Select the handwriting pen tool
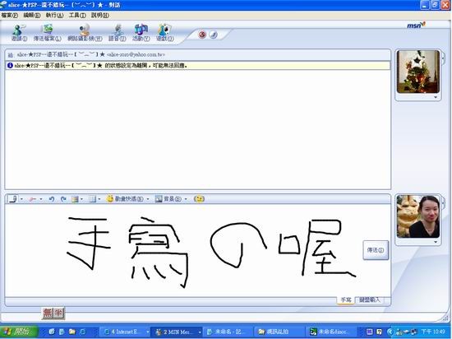452x339 pixels. [x=12, y=199]
